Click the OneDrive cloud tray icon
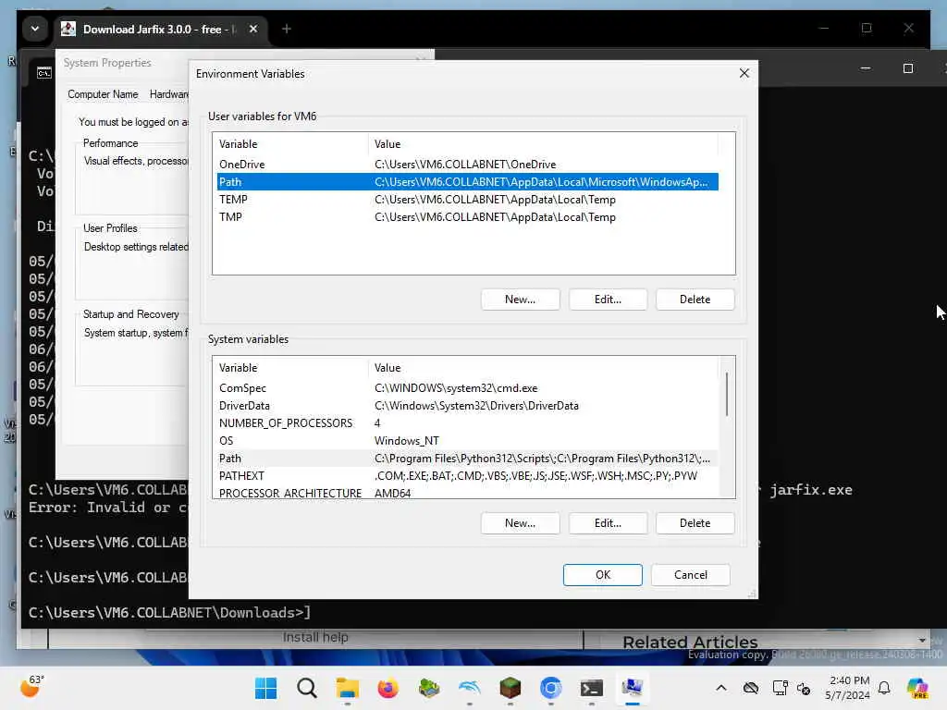 pos(751,688)
